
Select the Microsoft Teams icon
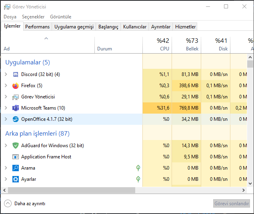point(16,108)
